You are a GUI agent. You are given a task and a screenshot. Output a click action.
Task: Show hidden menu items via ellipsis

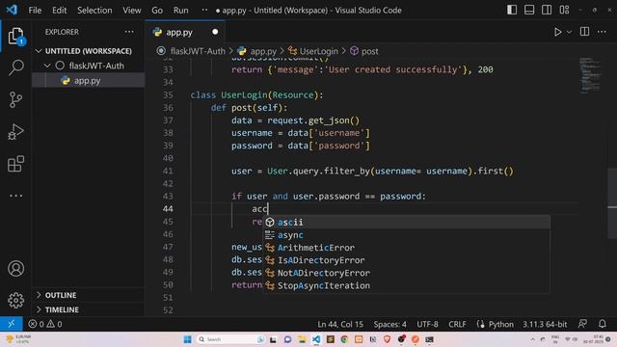point(204,10)
